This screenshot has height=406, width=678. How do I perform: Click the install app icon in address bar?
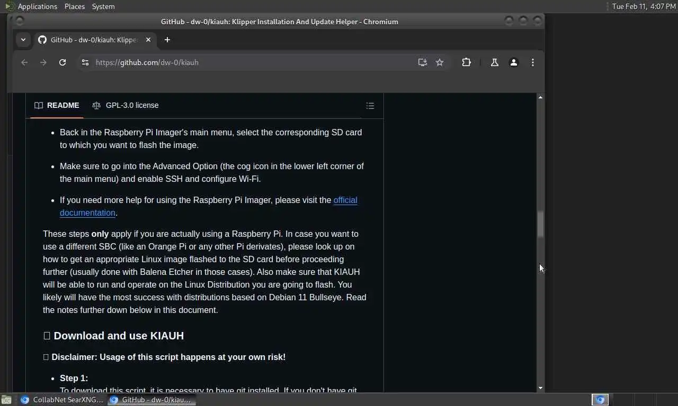click(x=422, y=62)
